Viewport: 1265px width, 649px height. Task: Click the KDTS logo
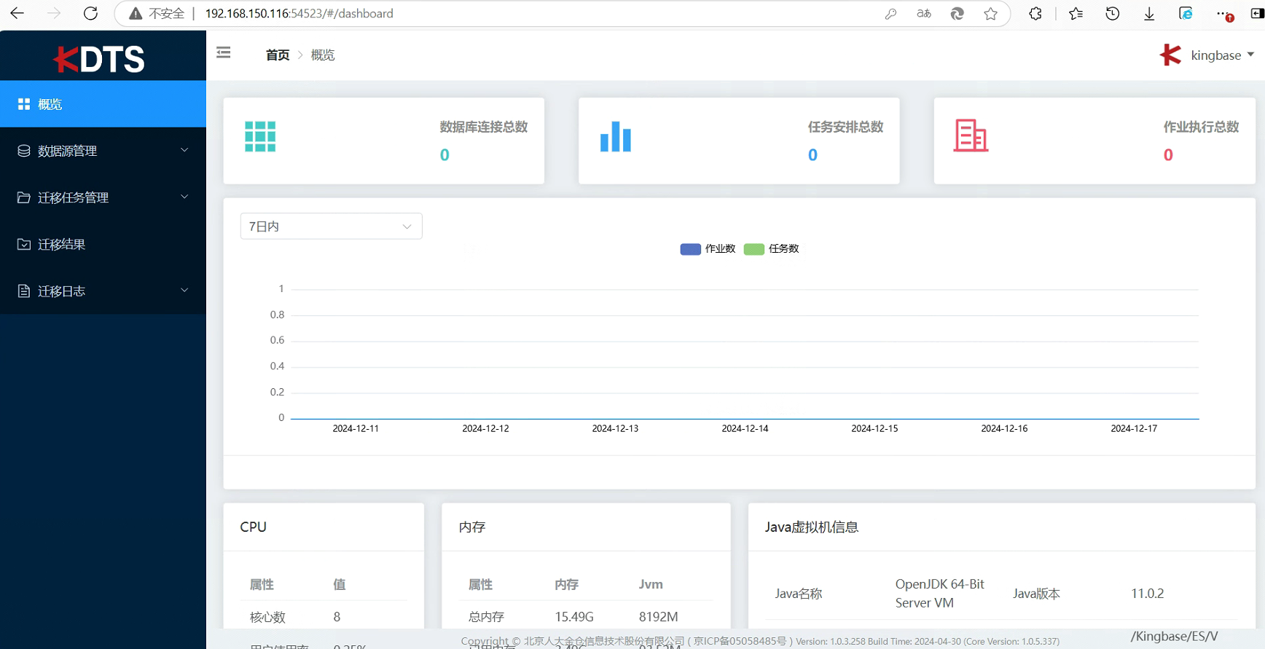pyautogui.click(x=100, y=59)
